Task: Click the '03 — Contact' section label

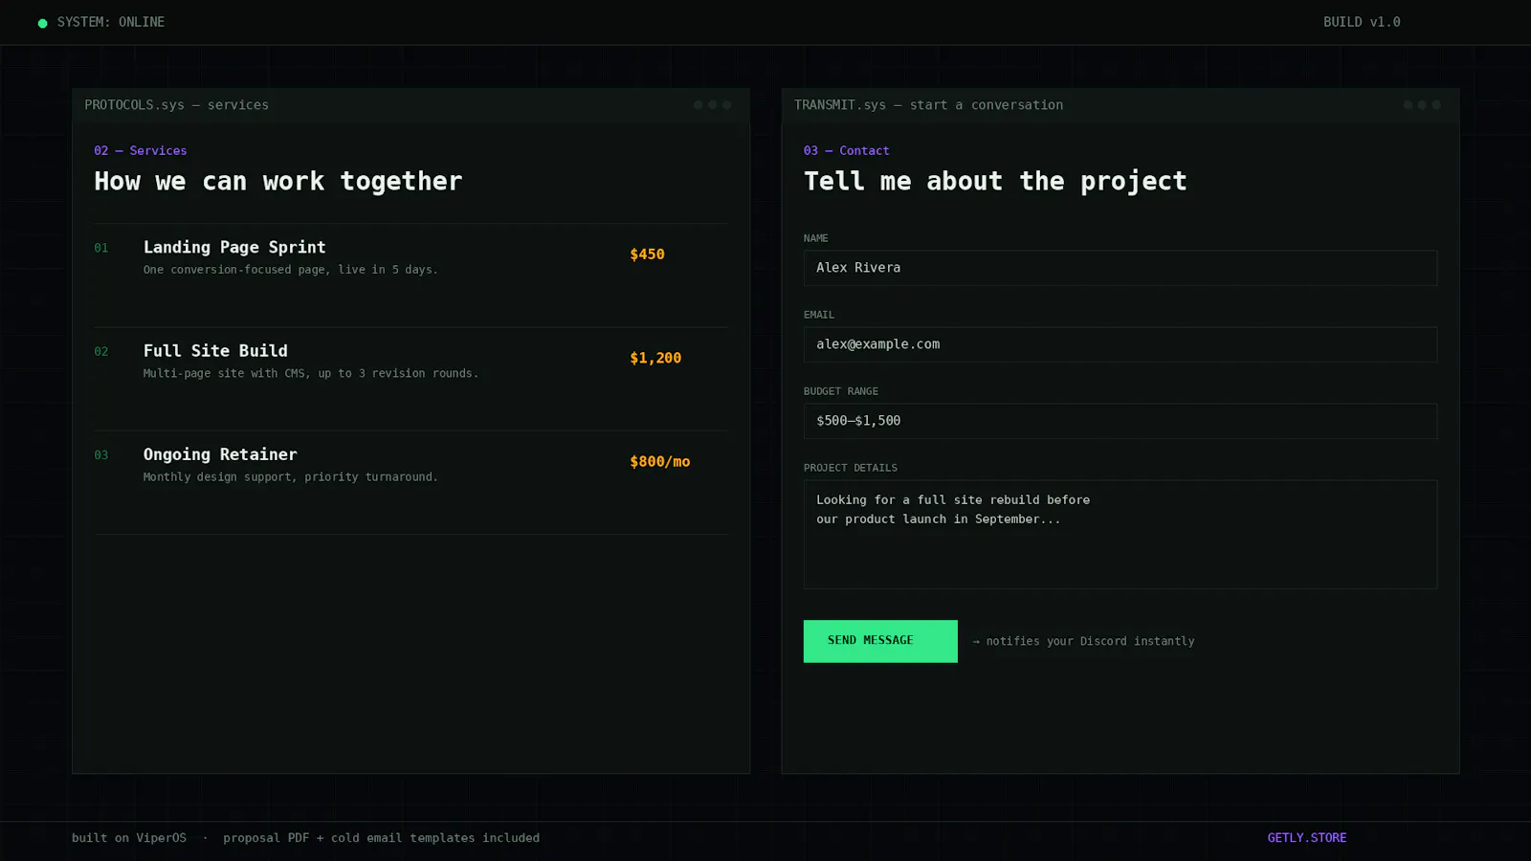Action: (847, 151)
